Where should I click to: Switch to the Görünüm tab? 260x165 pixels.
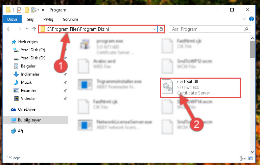(x=70, y=19)
